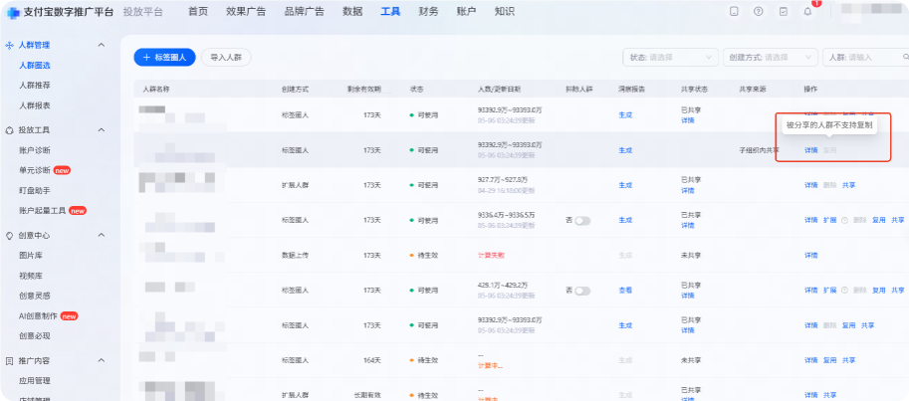
Task: Toggle 排除人群 switch in 429.1万 row
Action: (582, 291)
